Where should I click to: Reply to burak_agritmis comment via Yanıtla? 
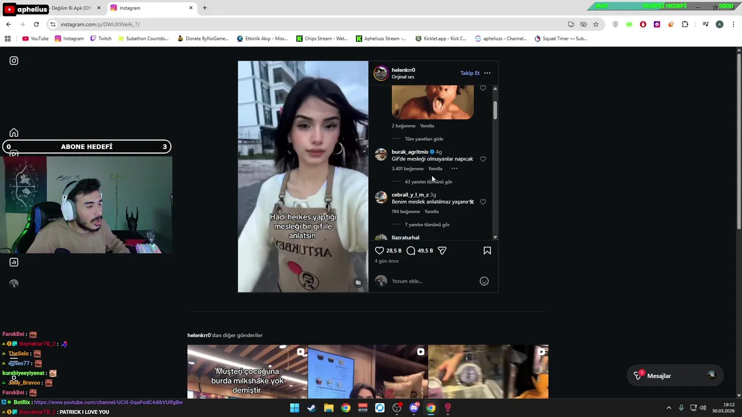point(435,169)
